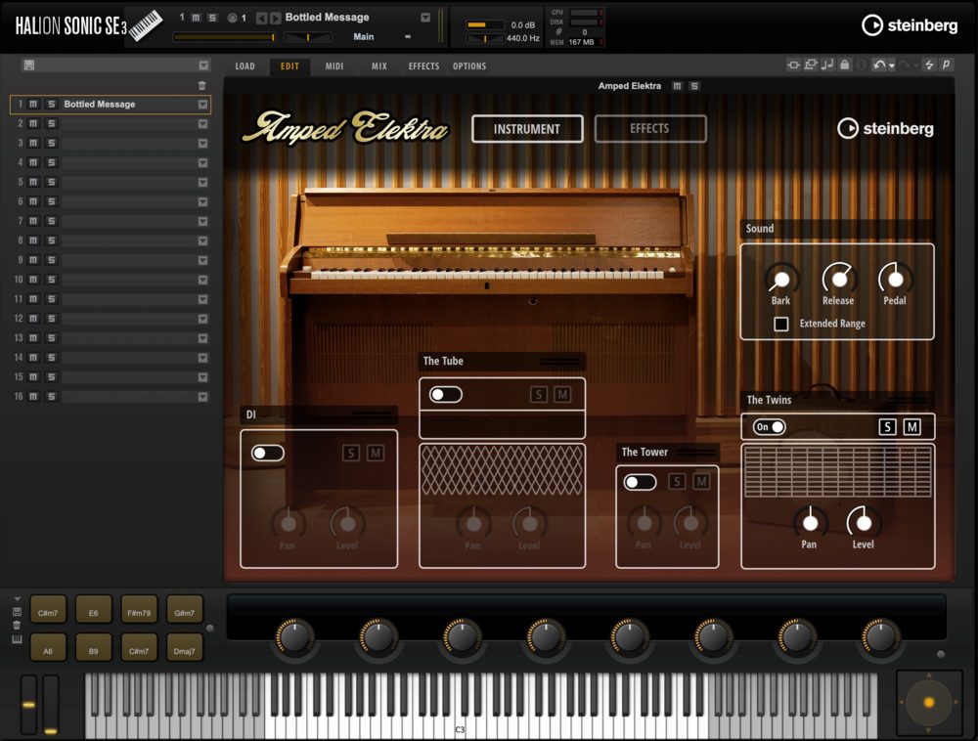Solo The Tower amplifier
Screen dimensions: 978x741
(x=677, y=481)
